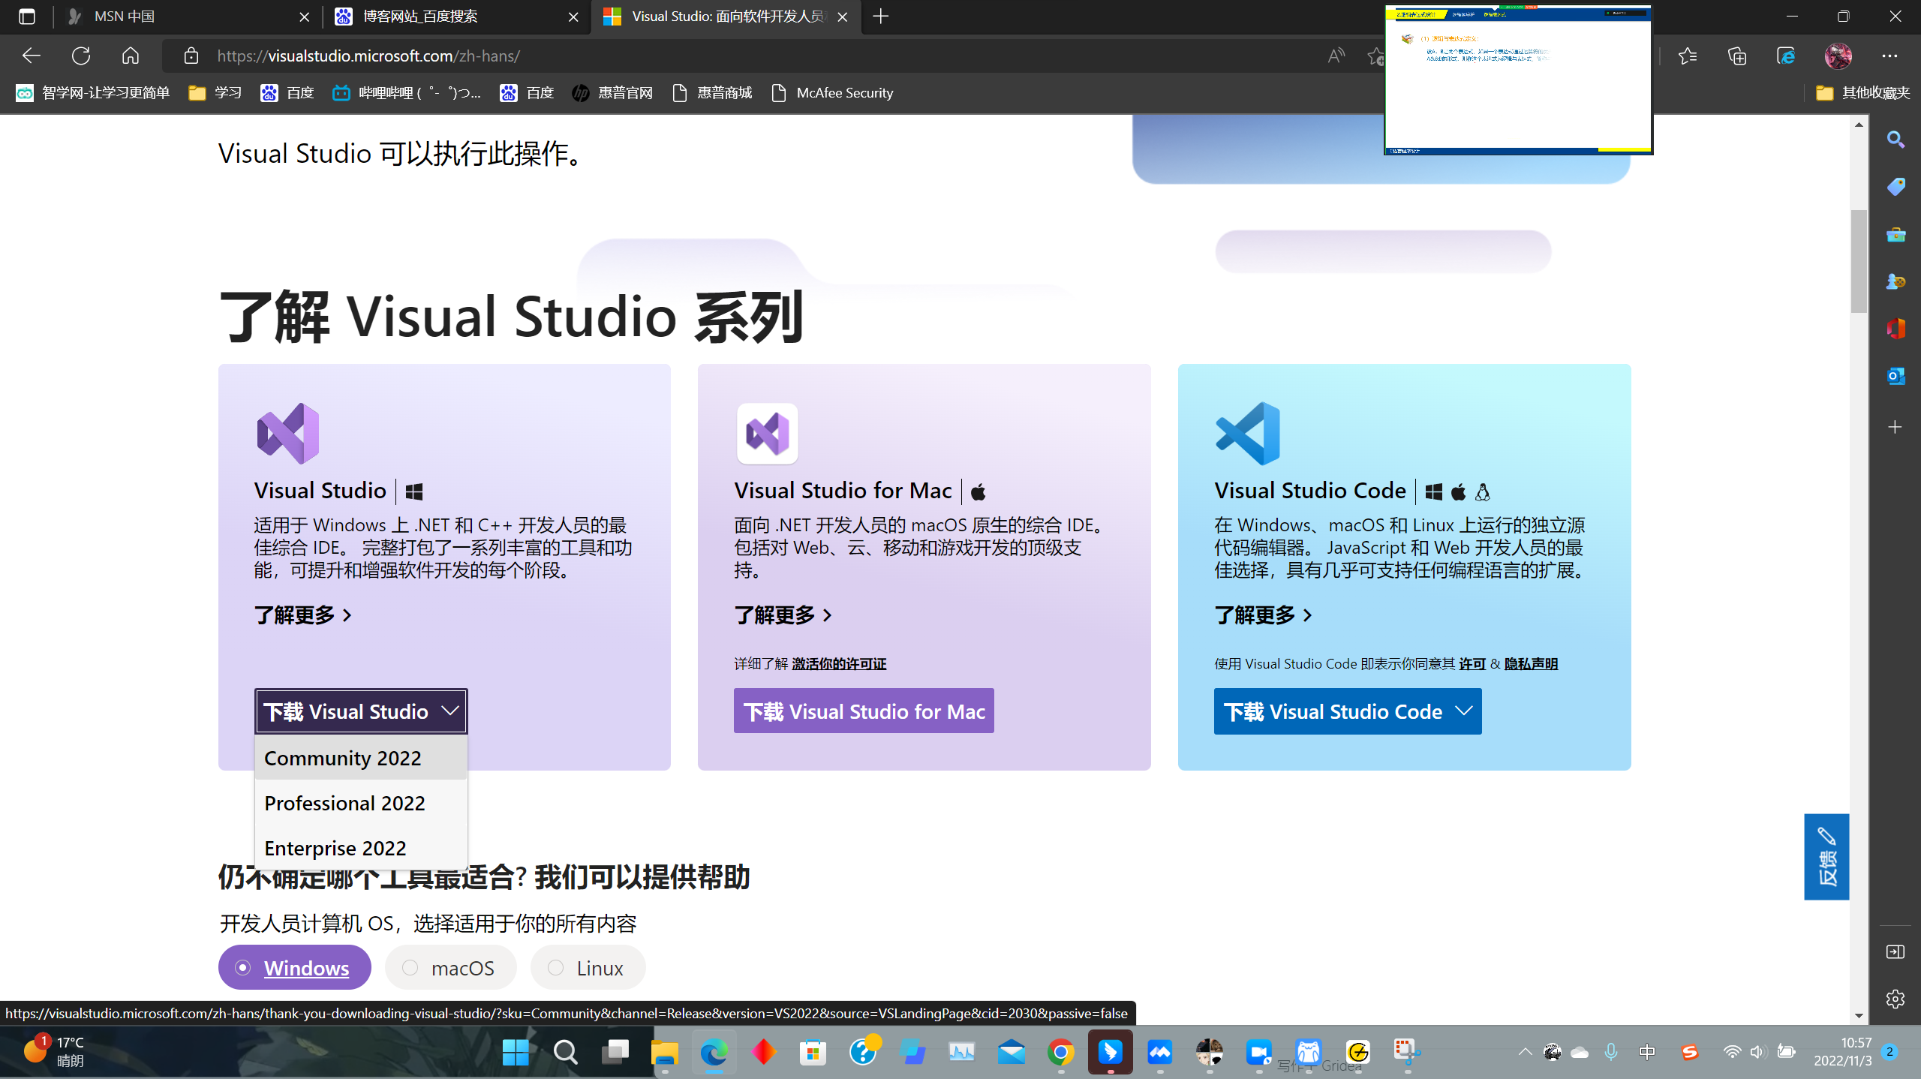Image resolution: width=1921 pixels, height=1079 pixels.
Task: Open Favorites list in toolbar
Action: pyautogui.click(x=1688, y=56)
